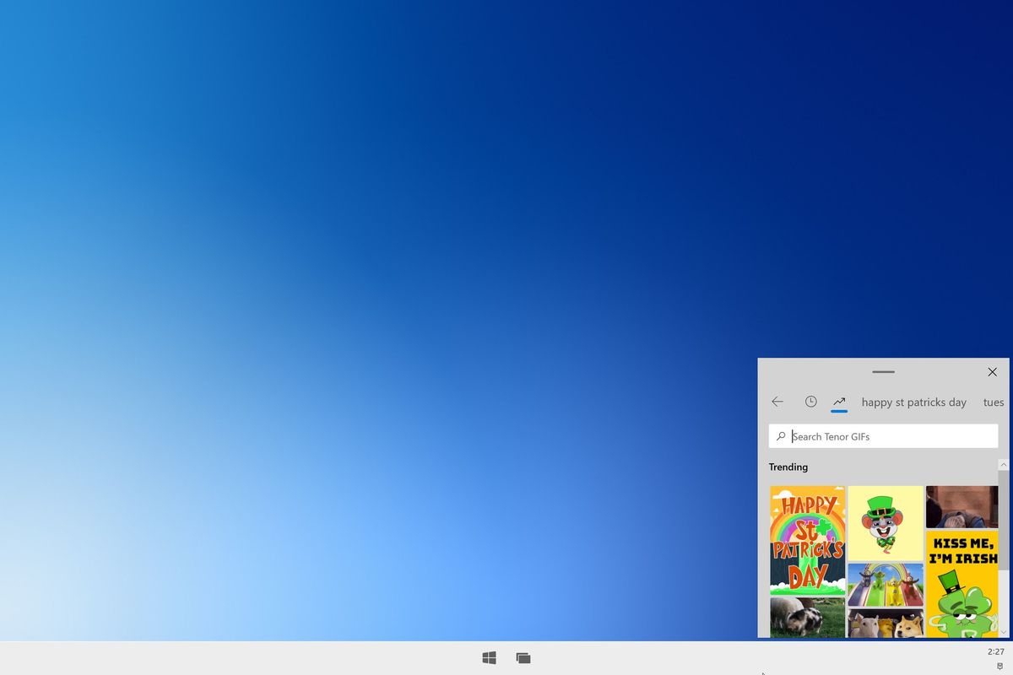Select the Teletubbies rainbow slide GIF
This screenshot has height=675, width=1013.
[x=886, y=585]
